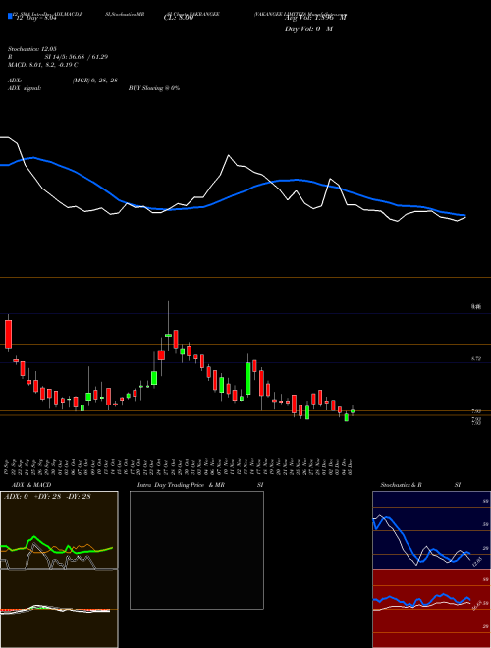Click the 'Day Vol: 0 M' label
The width and height of the screenshot is (491, 648).
308,29
